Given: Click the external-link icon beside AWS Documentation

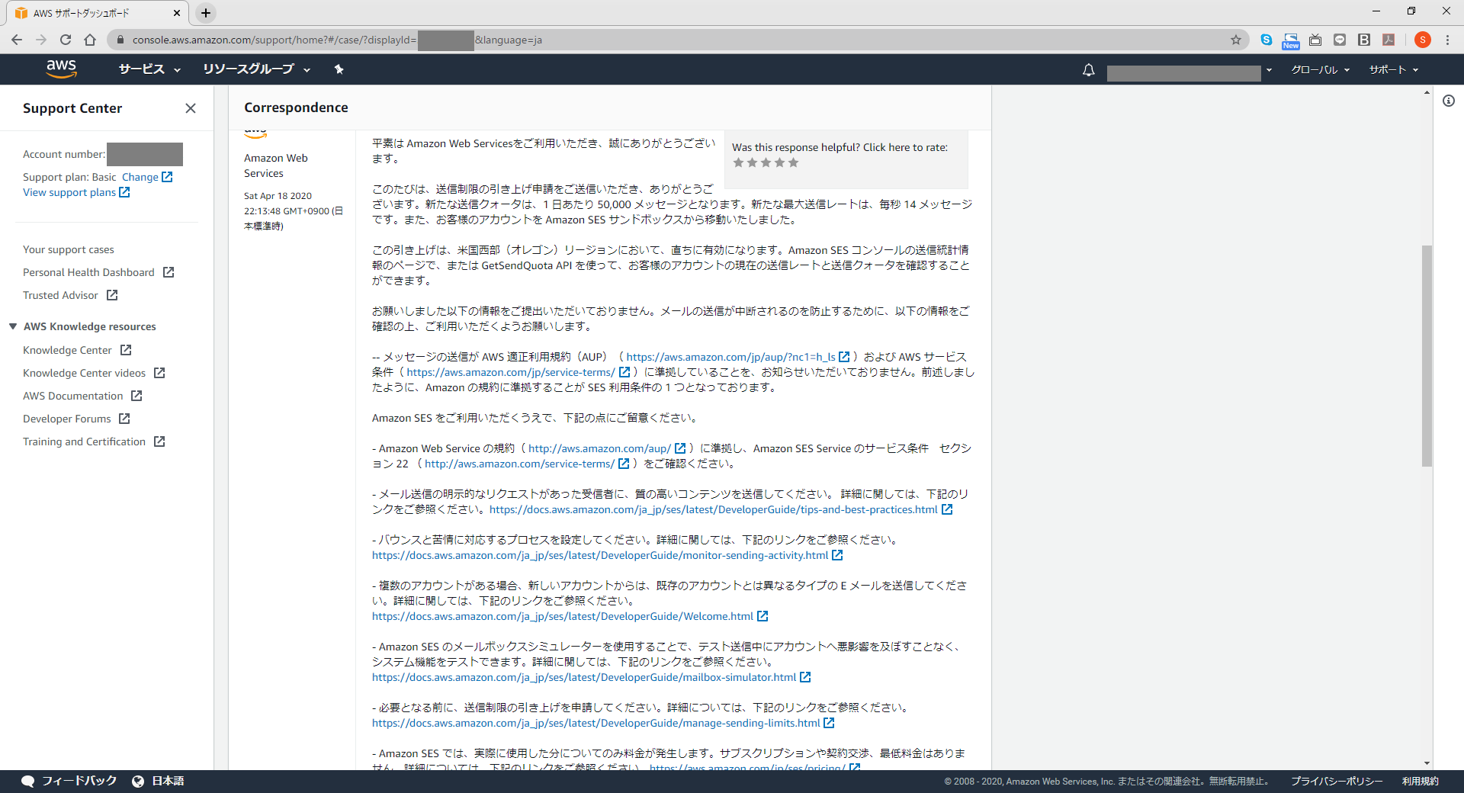Looking at the screenshot, I should (x=136, y=396).
